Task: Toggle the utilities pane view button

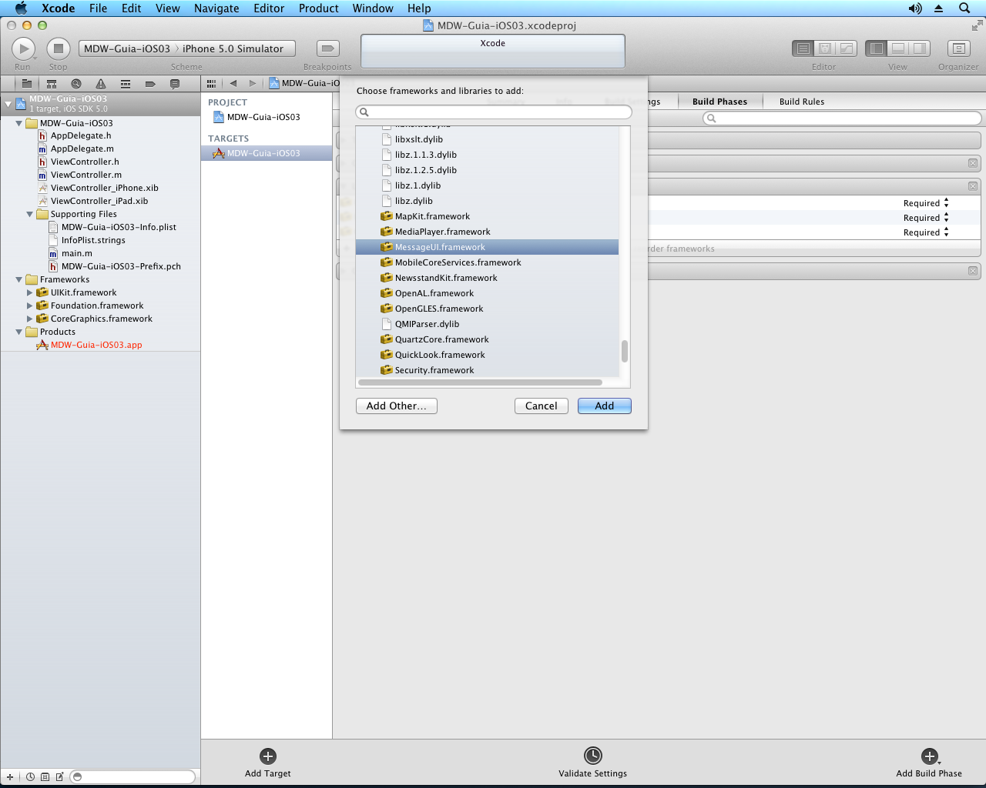Action: coord(918,48)
